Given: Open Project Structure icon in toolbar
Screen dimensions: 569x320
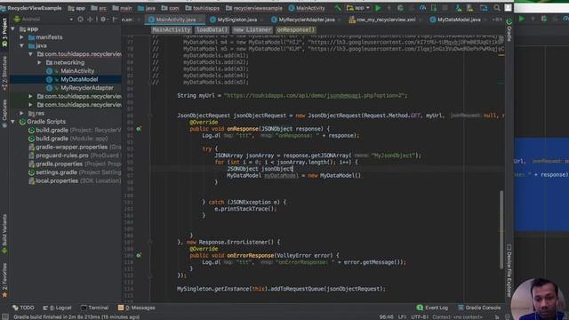Looking at the screenshot, I should click(x=484, y=8).
